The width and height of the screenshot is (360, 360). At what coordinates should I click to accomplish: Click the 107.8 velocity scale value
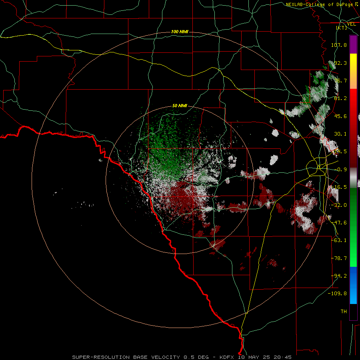(x=339, y=45)
